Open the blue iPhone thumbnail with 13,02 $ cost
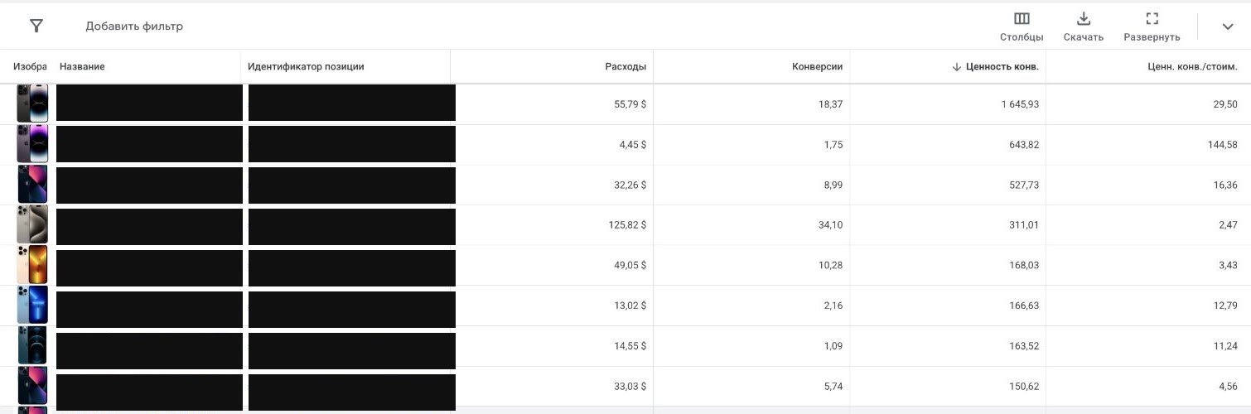Image resolution: width=1251 pixels, height=414 pixels. coord(32,306)
